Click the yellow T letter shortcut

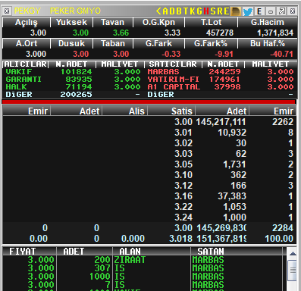pos(186,11)
